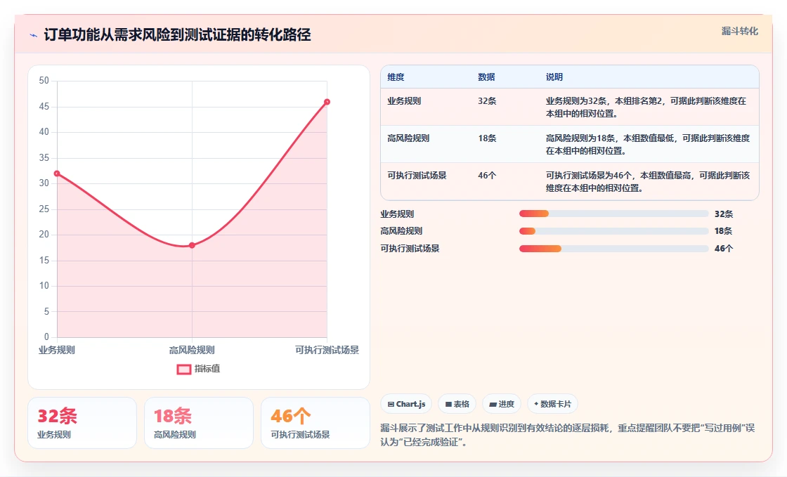Click the y-axis value 25
Screen dimensions: 787x477
[44, 209]
